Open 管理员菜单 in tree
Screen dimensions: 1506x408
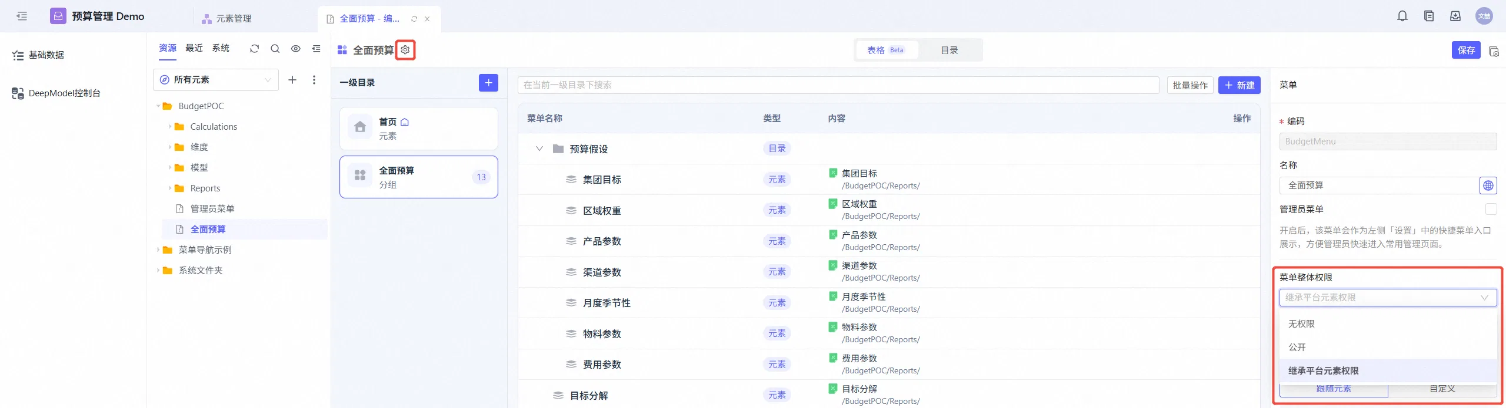pos(212,209)
